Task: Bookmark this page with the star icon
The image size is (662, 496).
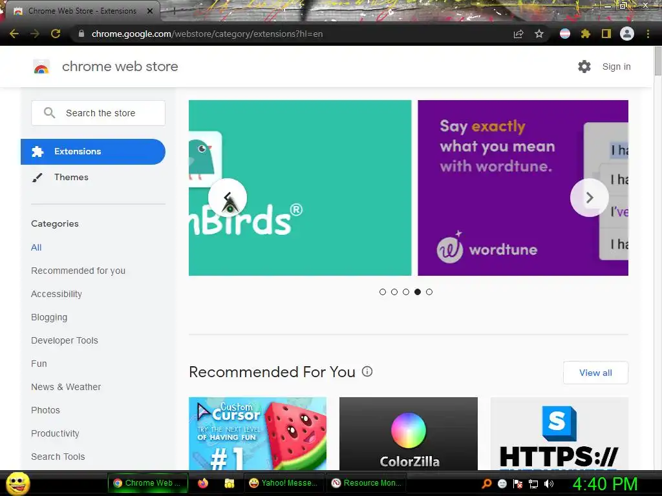Action: (539, 34)
